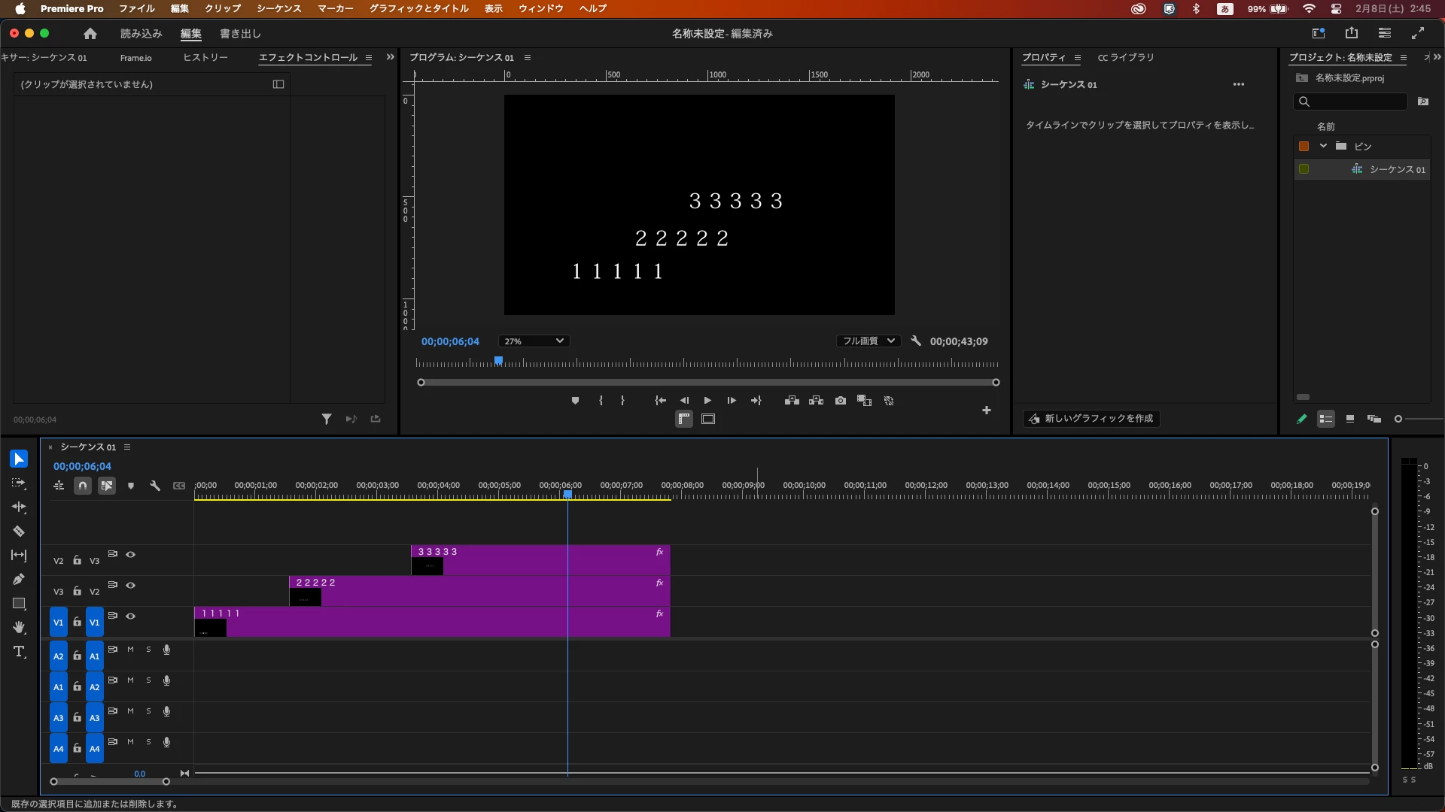1445x812 pixels.
Task: Switch to the ヒストリー tab
Action: click(x=205, y=58)
